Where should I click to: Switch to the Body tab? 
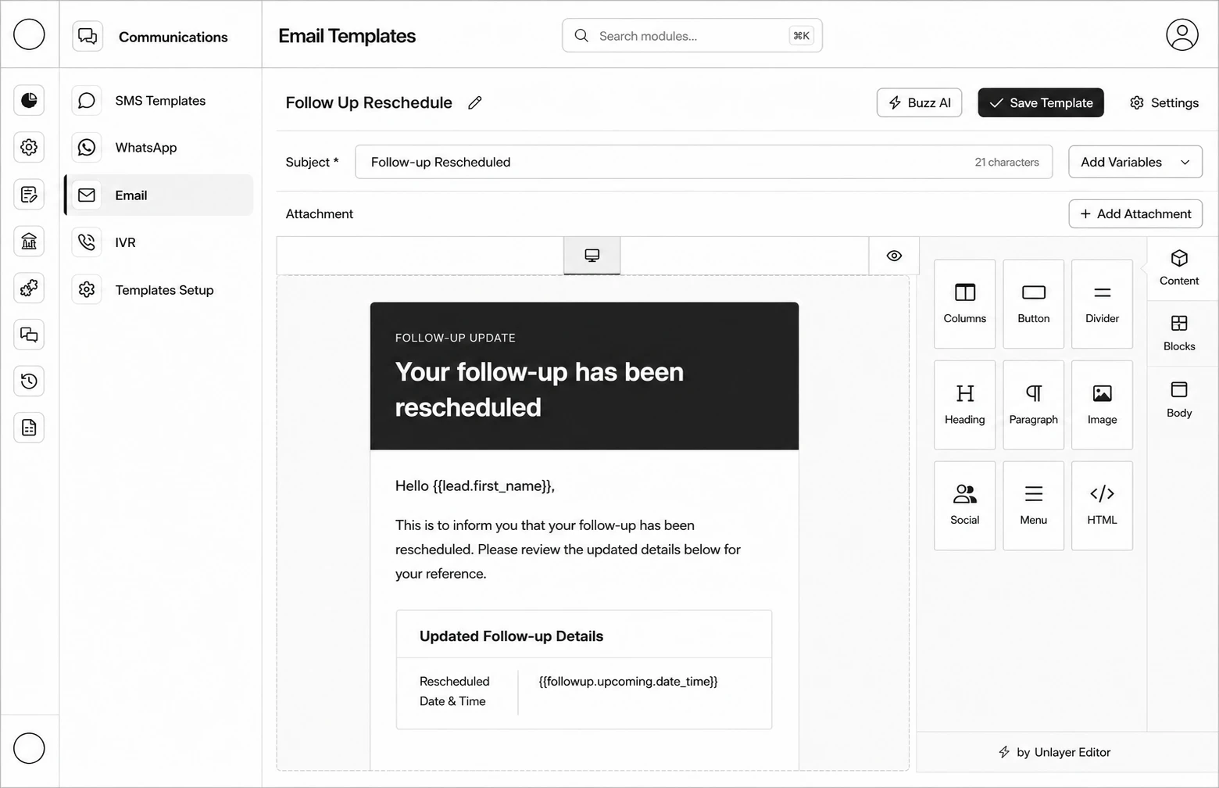1179,400
